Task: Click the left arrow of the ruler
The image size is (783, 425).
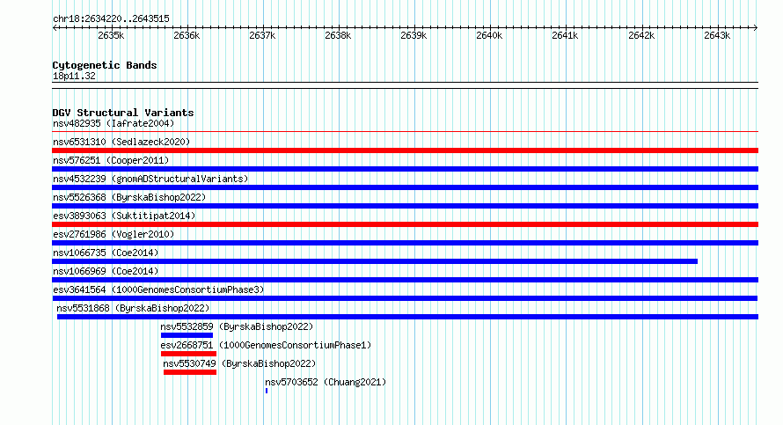Action: pyautogui.click(x=55, y=27)
